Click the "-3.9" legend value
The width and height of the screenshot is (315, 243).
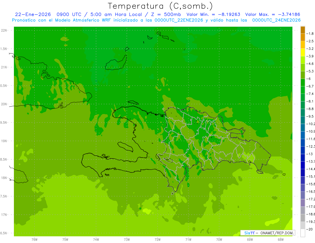(310, 56)
